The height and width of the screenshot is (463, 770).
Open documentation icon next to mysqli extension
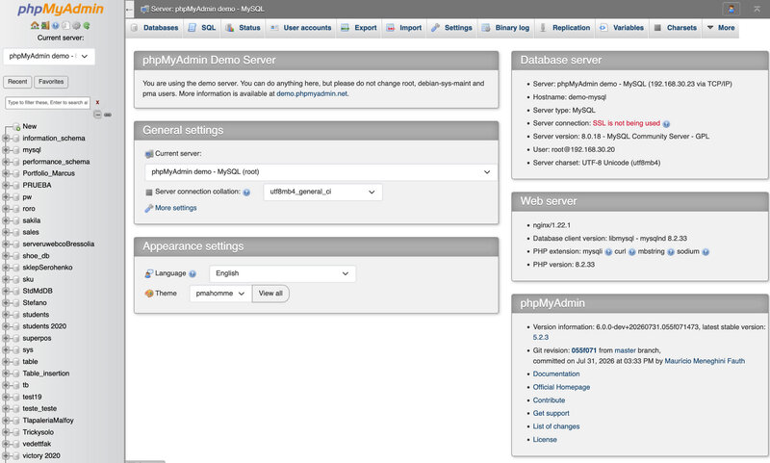click(x=608, y=252)
